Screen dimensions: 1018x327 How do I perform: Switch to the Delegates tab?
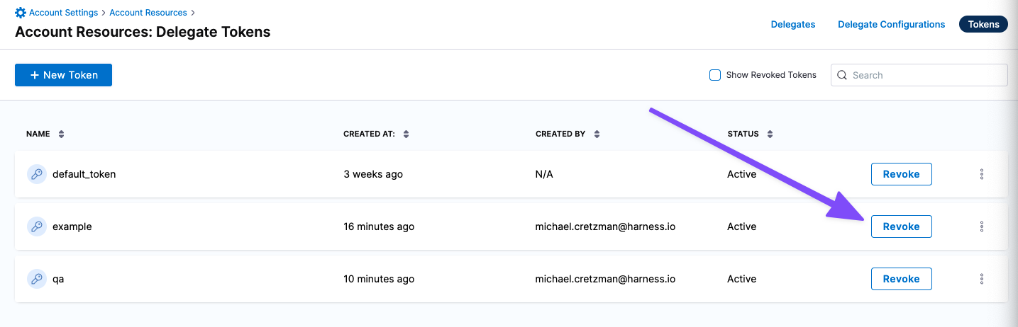point(792,24)
